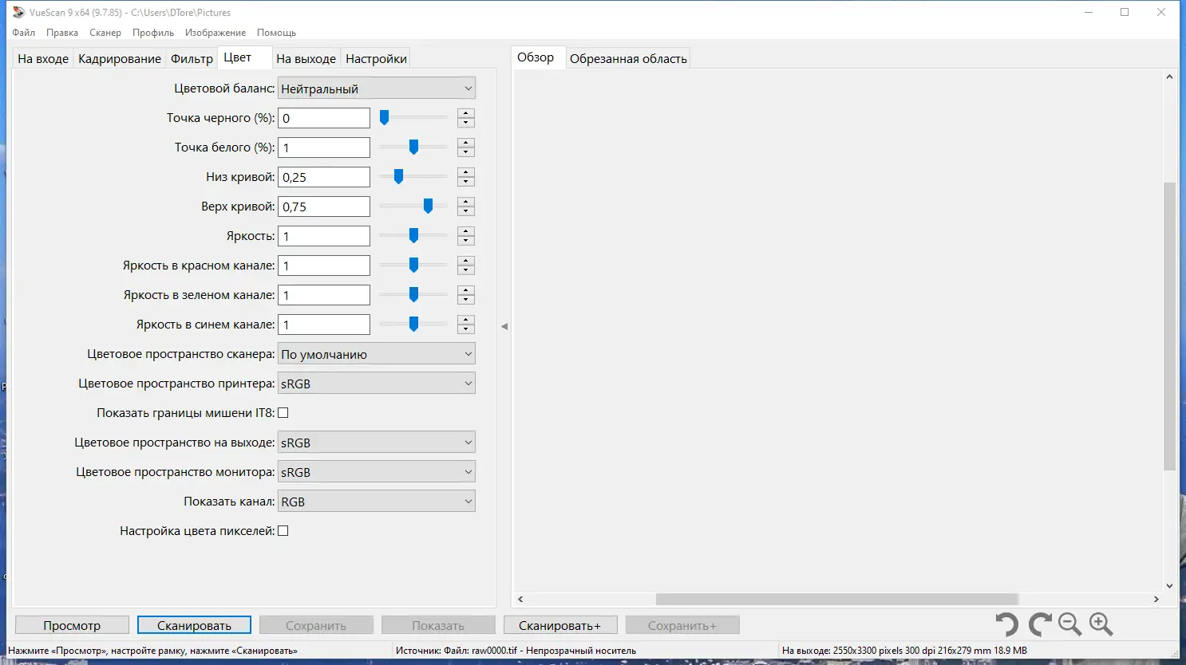Click the preview scroll-down arrow
This screenshot has height=665, width=1186.
tap(1169, 586)
